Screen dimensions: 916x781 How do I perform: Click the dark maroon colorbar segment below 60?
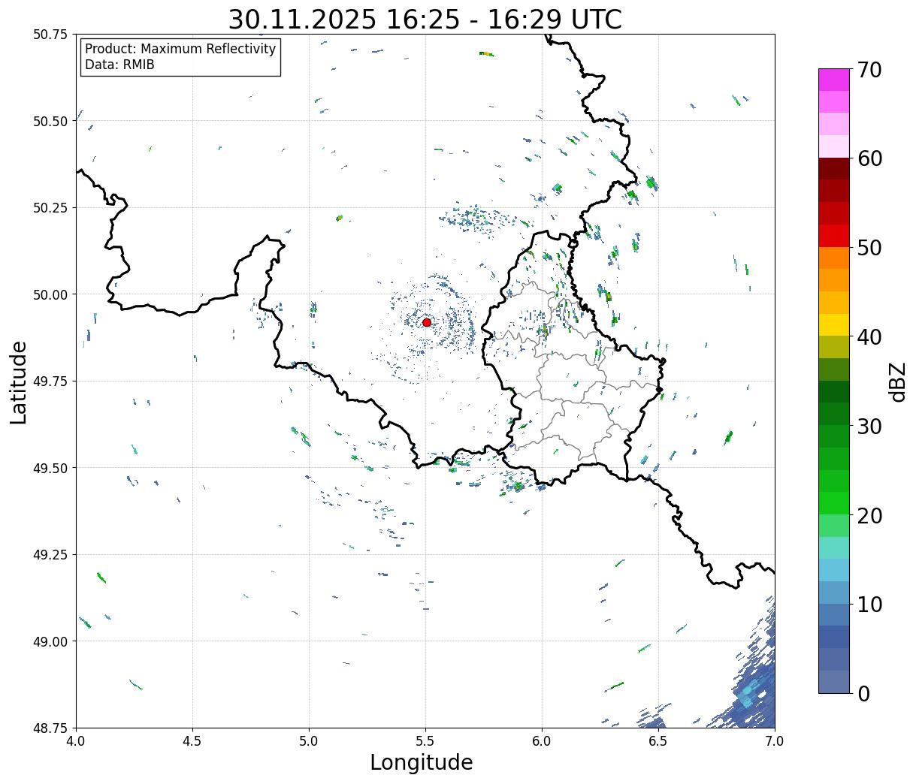[834, 169]
